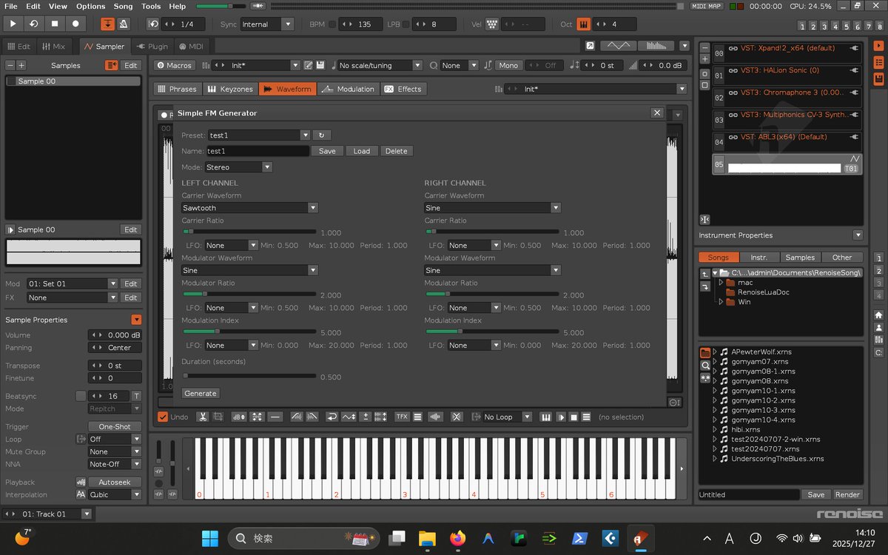The width and height of the screenshot is (888, 555).
Task: Stop playback with the transport Stop button
Action: coord(55,24)
